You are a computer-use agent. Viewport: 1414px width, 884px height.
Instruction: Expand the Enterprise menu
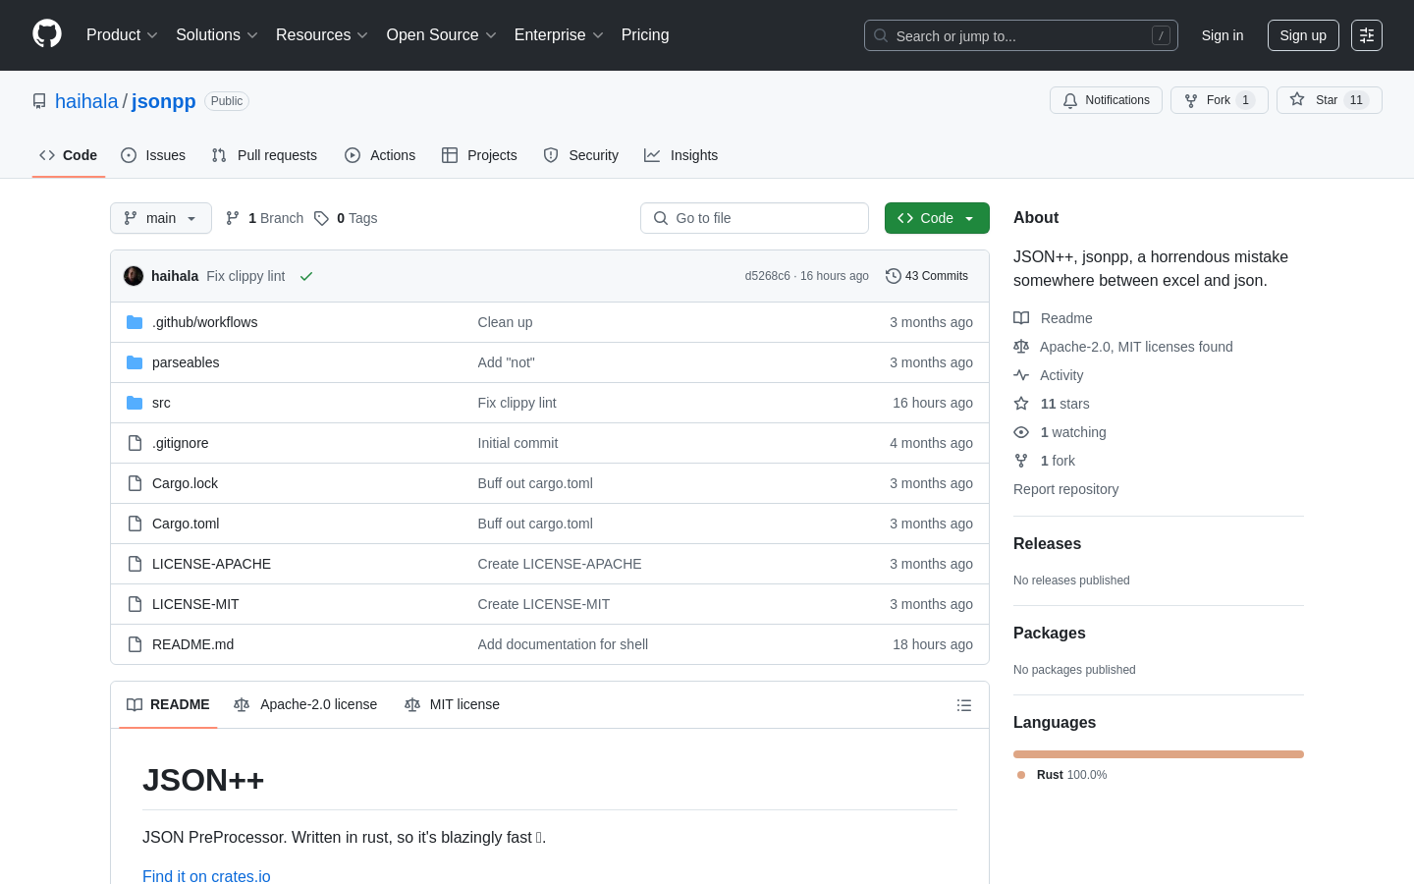tap(559, 35)
